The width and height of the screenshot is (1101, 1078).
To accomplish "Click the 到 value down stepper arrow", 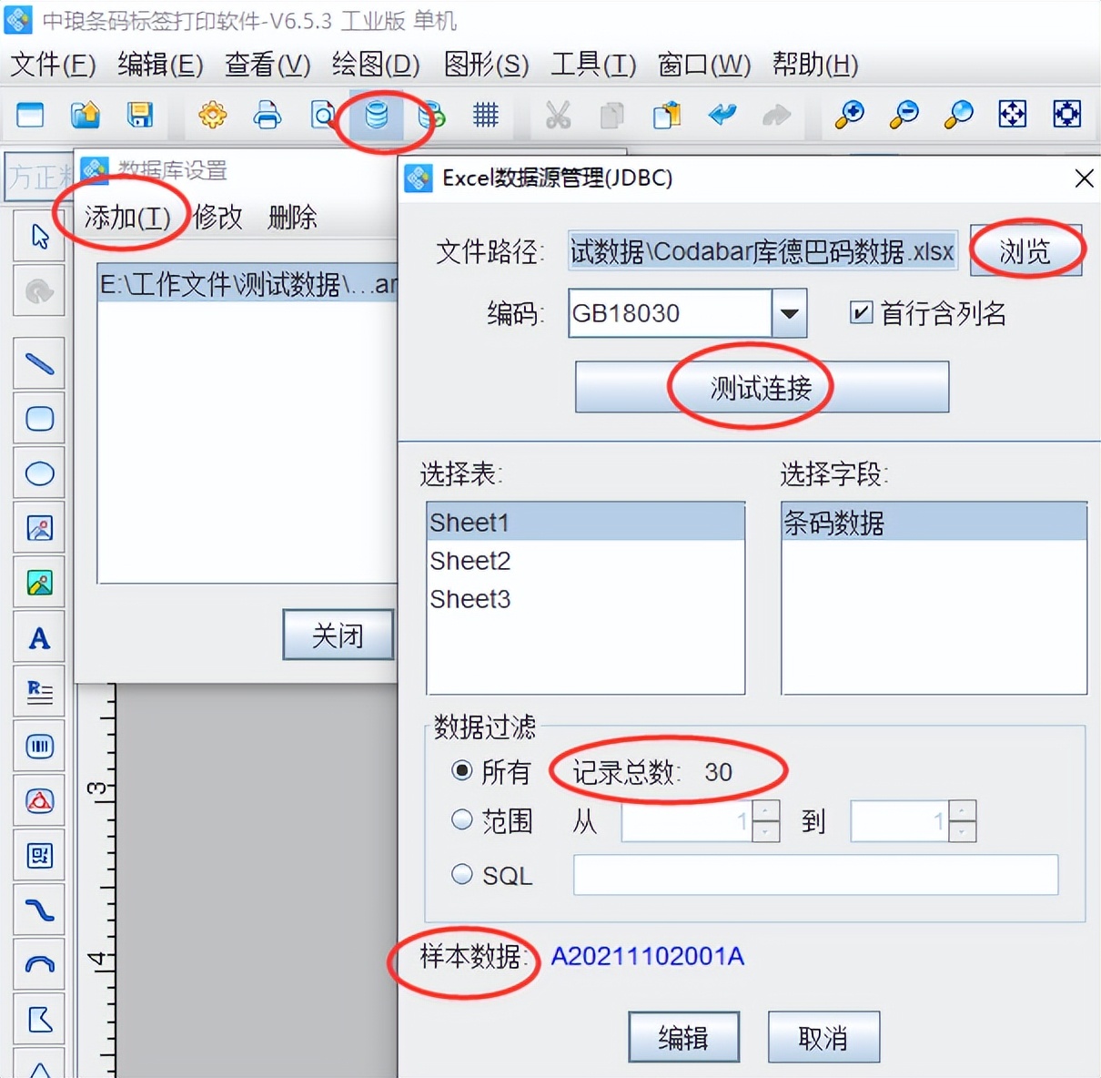I will coord(962,830).
